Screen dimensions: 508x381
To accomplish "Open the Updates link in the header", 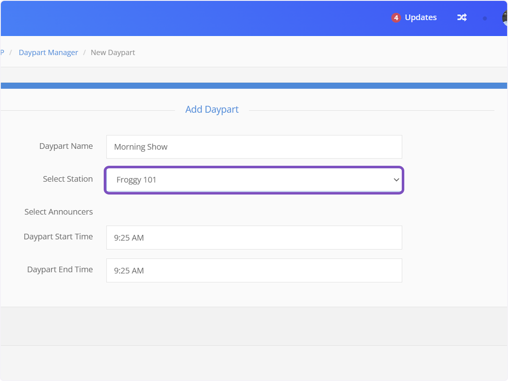I will (x=420, y=17).
